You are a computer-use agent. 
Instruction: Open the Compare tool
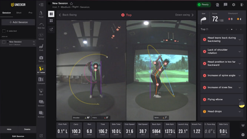(x=41, y=81)
